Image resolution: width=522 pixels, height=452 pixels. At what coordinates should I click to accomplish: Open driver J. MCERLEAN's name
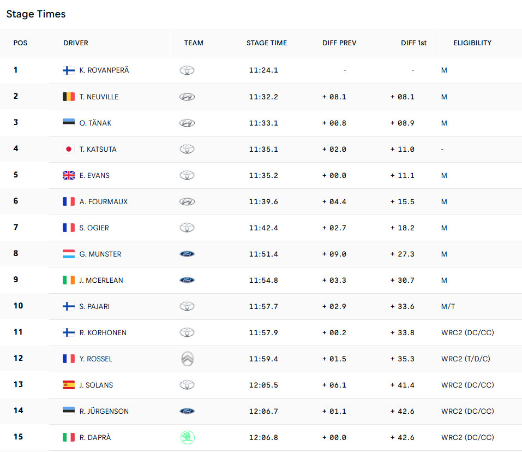click(x=101, y=280)
